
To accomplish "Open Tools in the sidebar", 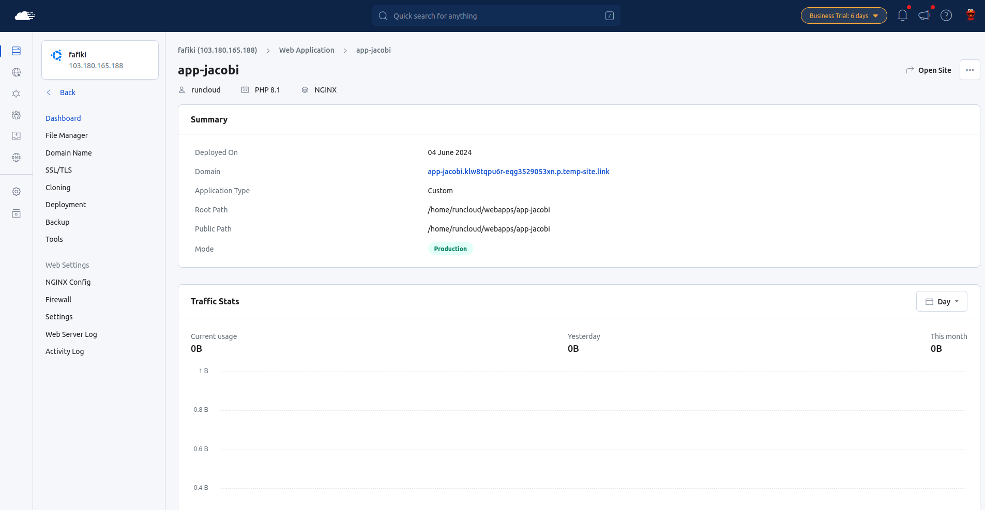I will tap(54, 239).
